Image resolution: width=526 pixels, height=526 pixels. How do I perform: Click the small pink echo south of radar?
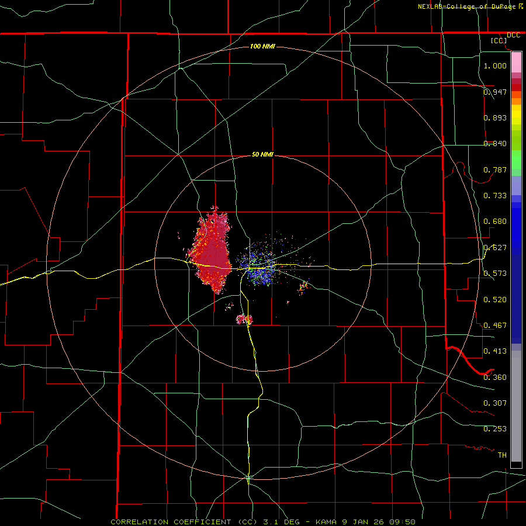click(x=244, y=319)
